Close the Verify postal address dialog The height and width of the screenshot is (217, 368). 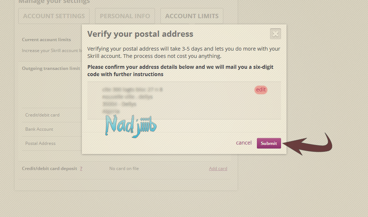[x=275, y=34]
